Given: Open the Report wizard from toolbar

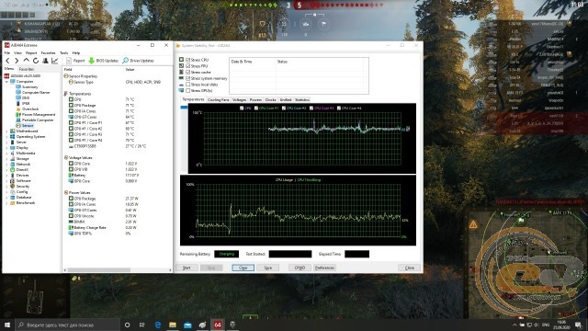Looking at the screenshot, I should [75, 61].
